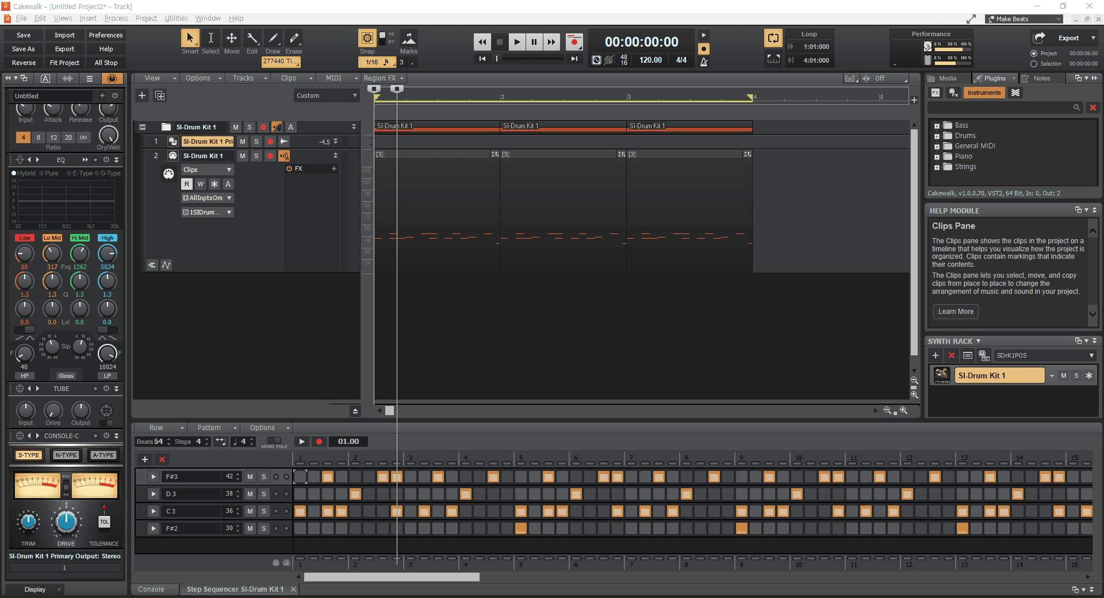Switch to the Console tab
1104x598 pixels.
[x=151, y=589]
